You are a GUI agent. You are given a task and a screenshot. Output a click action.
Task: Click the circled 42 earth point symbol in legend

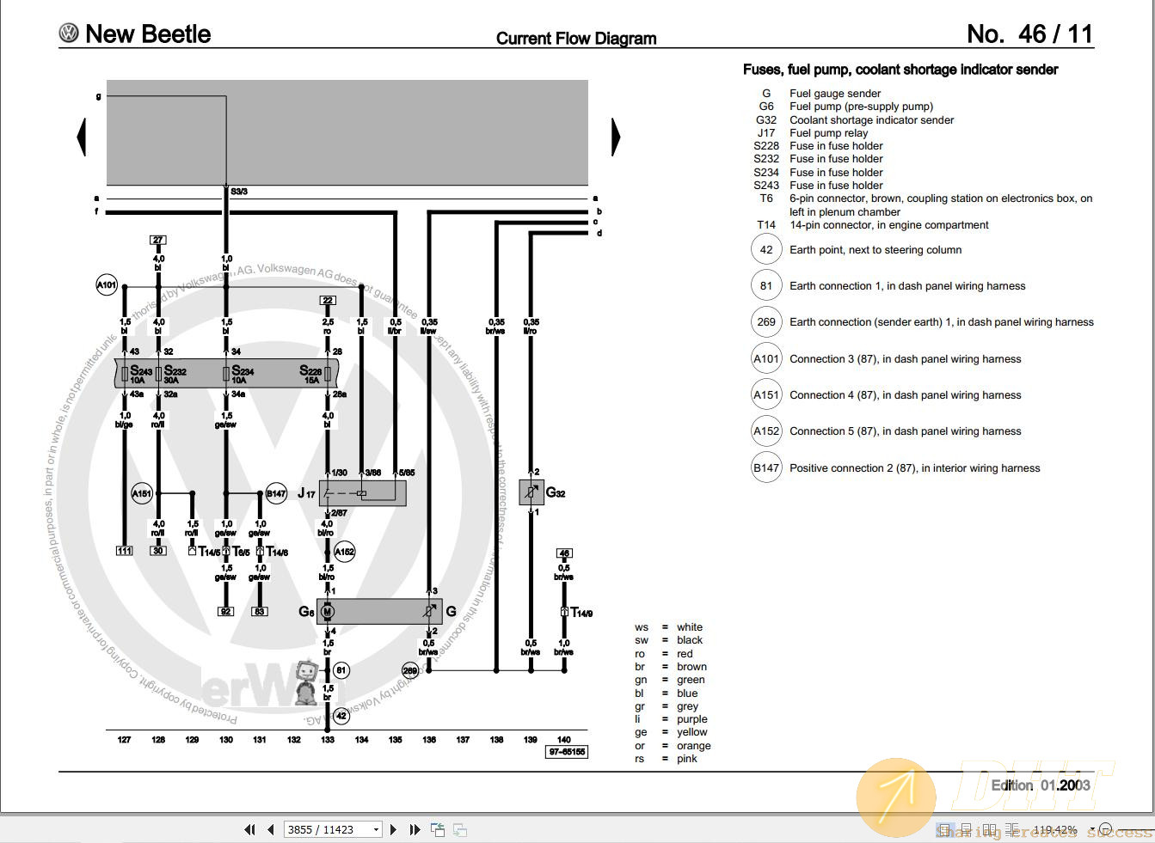click(766, 250)
